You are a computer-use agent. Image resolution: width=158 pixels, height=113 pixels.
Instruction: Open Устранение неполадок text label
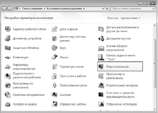(121, 104)
